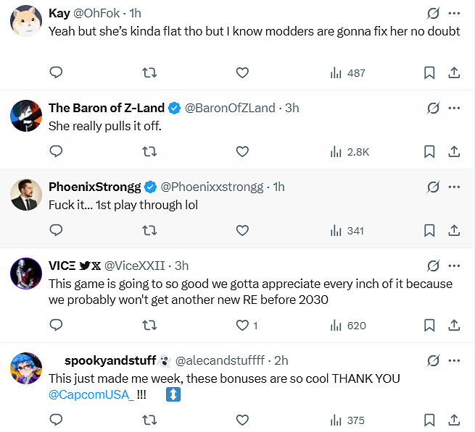Click Kay's hamster profile picture
Screen dimensions: 475x432
[x=25, y=21]
